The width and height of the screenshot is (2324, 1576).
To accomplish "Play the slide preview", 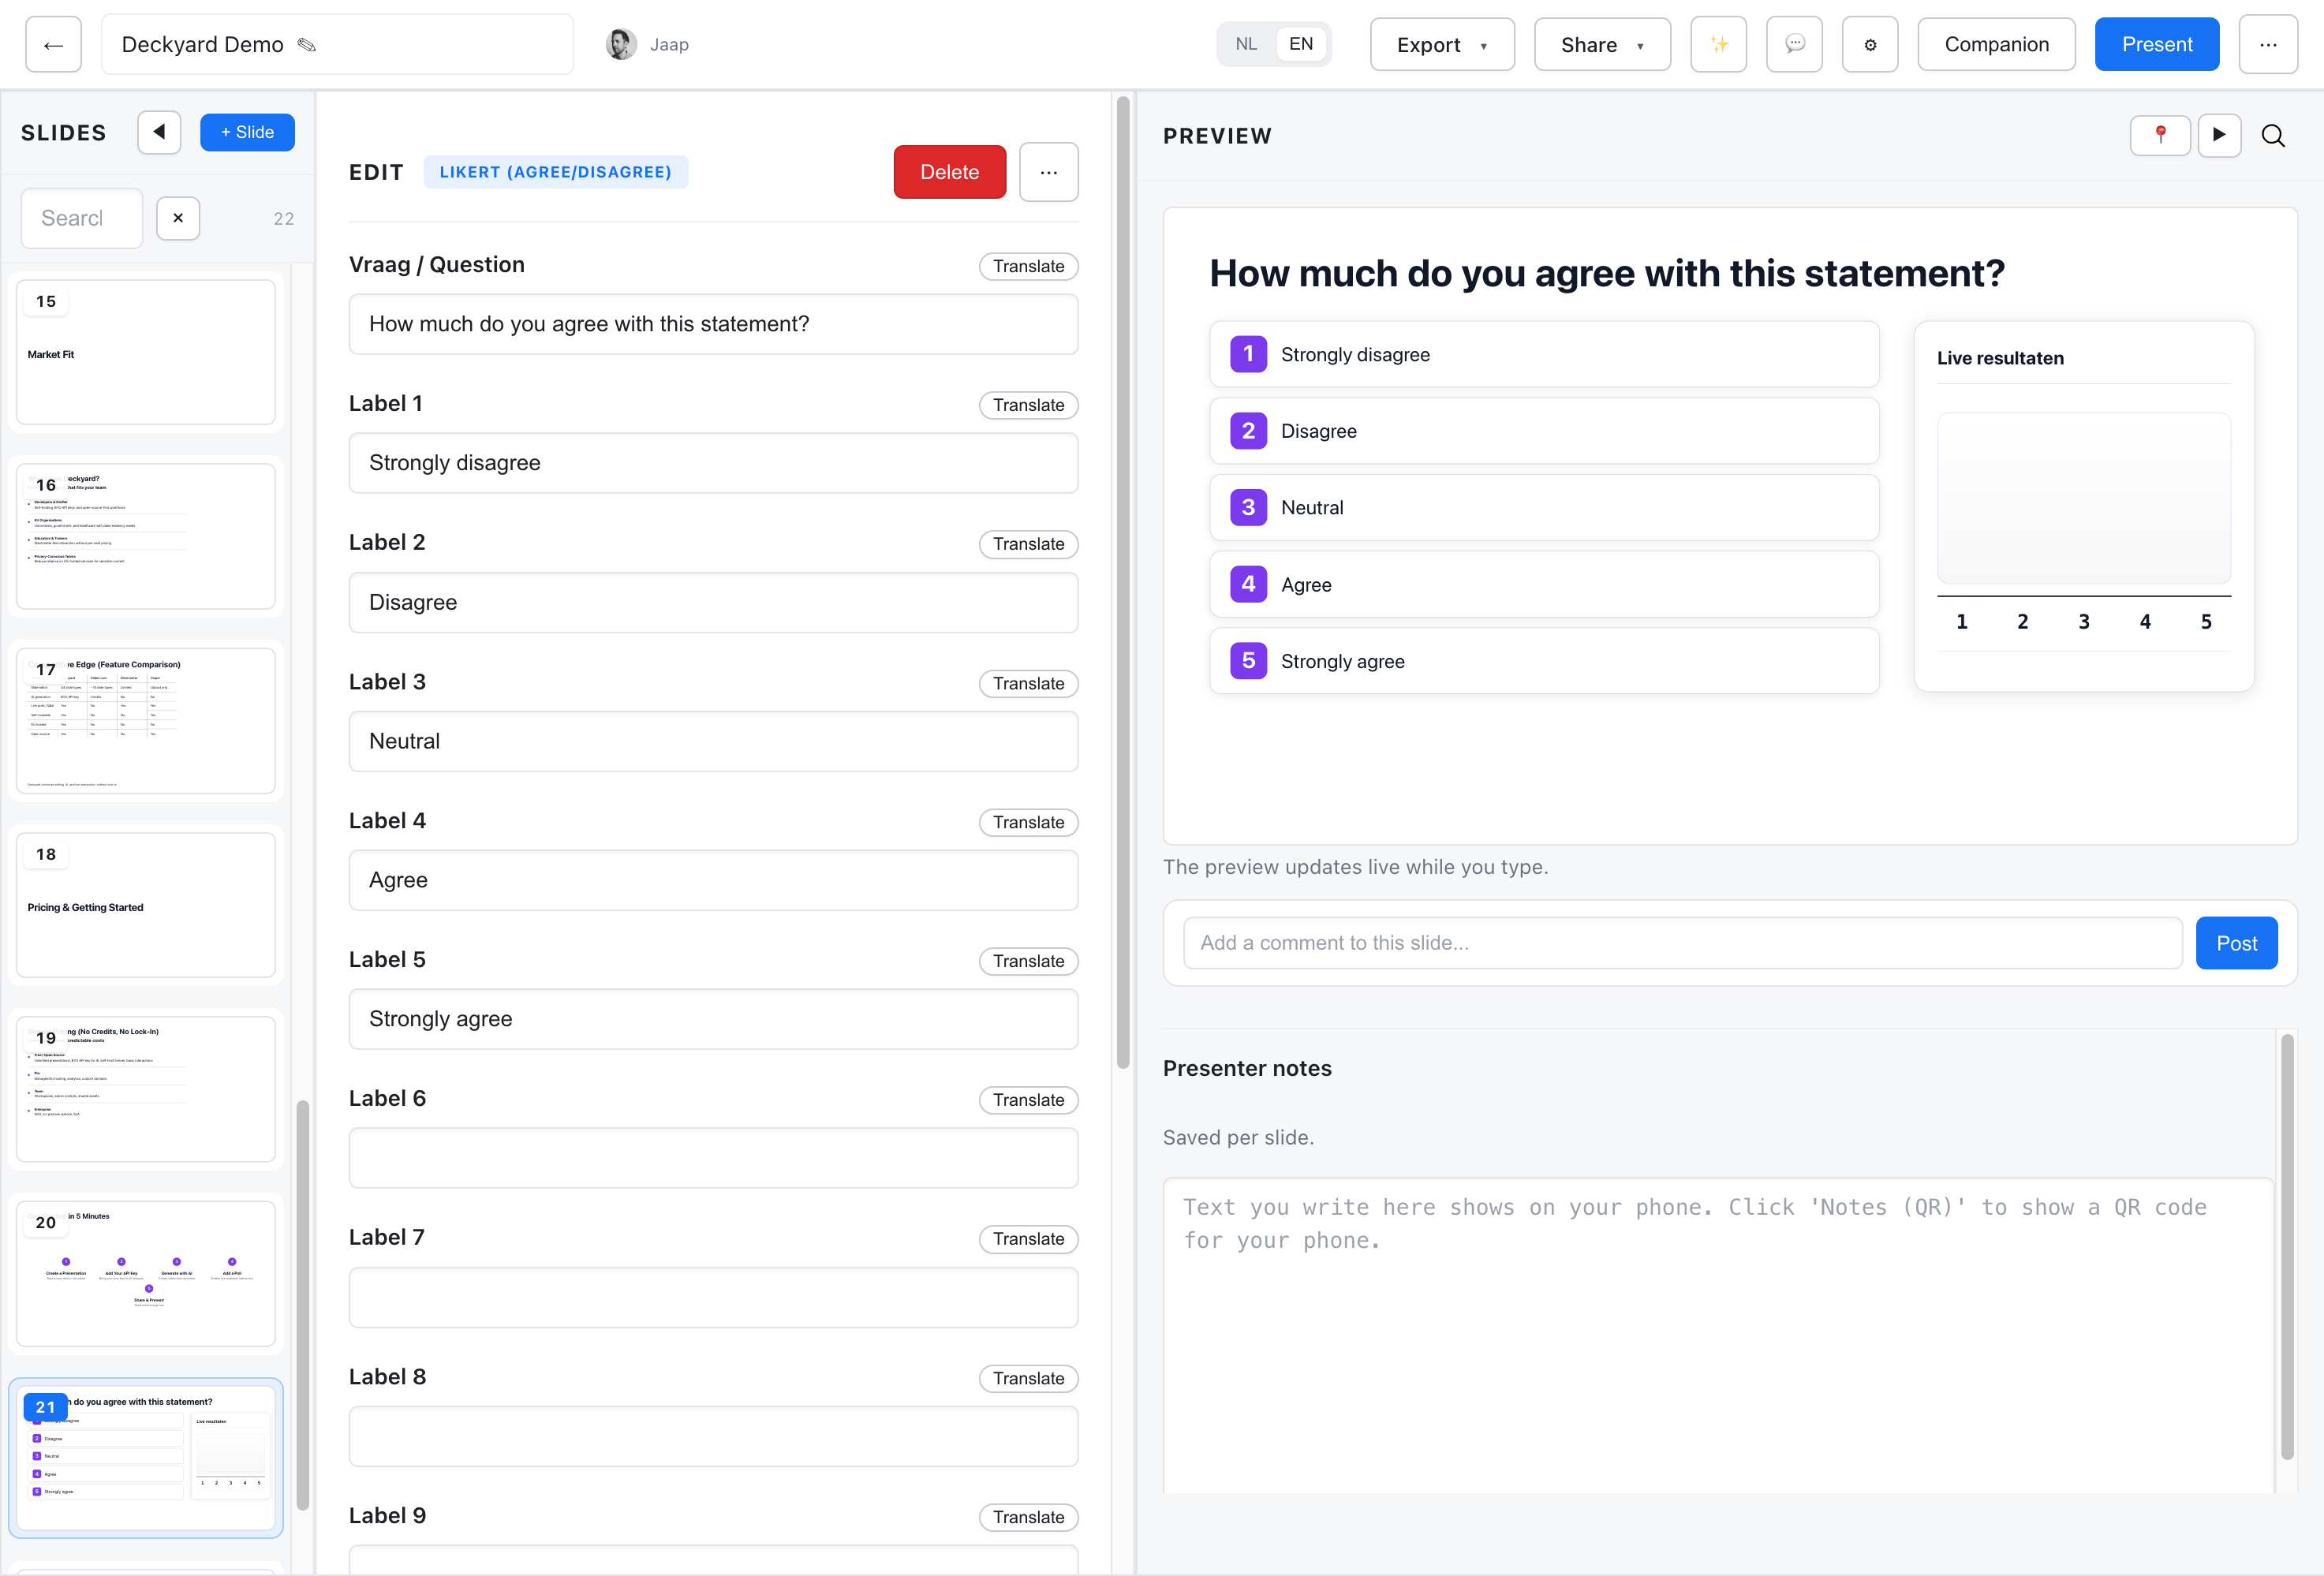I will [2219, 135].
